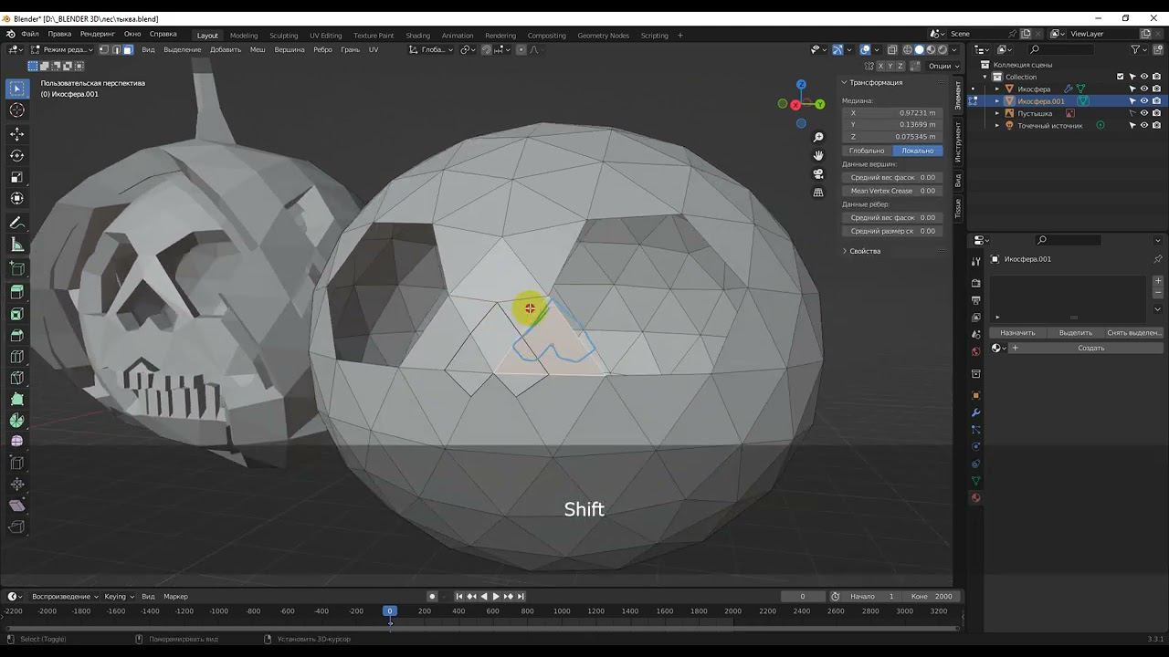Disable rendering of Икосфера camera icon
The width and height of the screenshot is (1169, 657).
pos(1156,89)
